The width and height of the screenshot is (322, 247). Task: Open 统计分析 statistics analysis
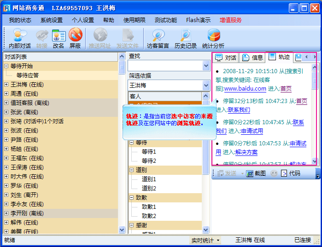pos(213,35)
